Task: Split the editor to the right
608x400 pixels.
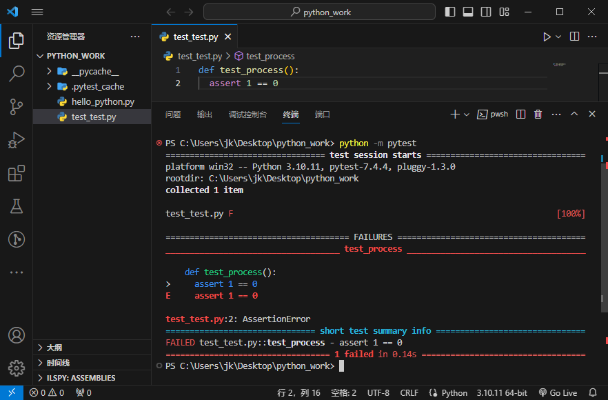Action: pos(575,37)
